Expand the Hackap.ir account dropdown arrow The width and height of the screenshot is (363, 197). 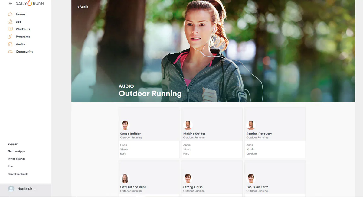pos(35,189)
